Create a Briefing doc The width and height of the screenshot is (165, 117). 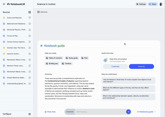52,64
